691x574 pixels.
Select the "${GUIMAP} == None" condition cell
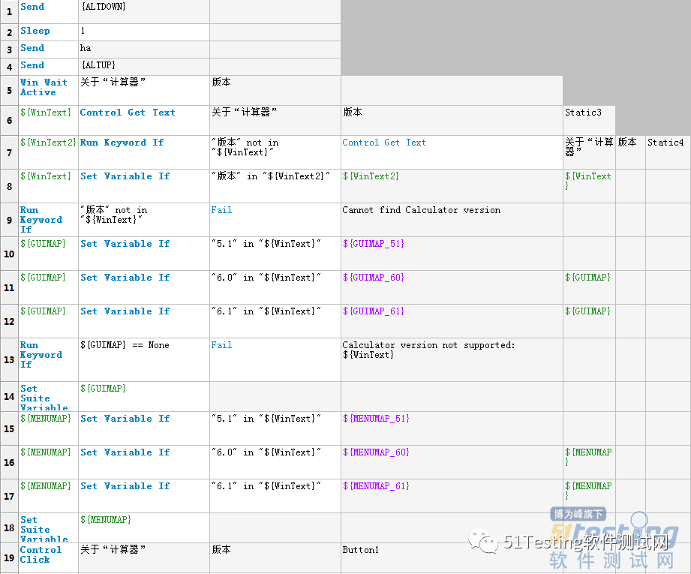coord(143,346)
